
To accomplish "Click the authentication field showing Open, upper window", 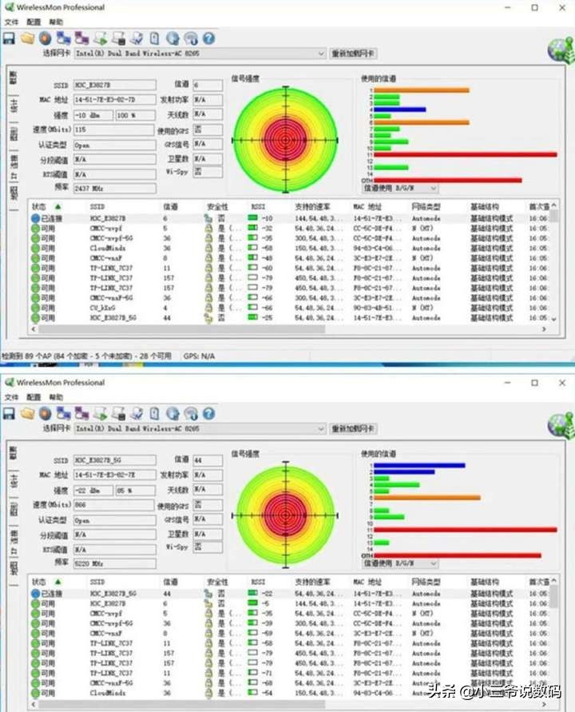I will pos(114,145).
